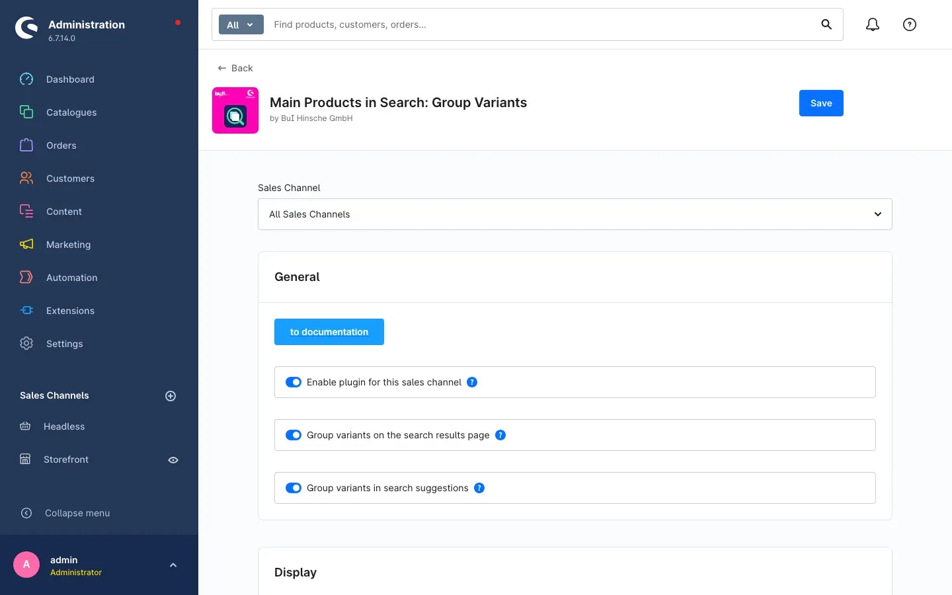Click the Sales Channels section header

click(54, 395)
